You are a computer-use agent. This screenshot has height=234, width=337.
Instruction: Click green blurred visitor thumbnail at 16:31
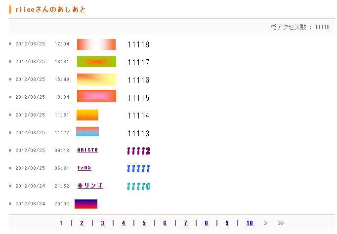tap(96, 62)
